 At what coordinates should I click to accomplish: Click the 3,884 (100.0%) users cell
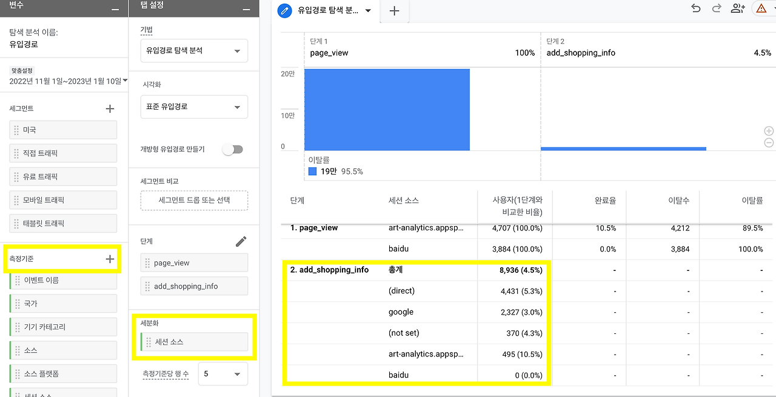click(517, 249)
